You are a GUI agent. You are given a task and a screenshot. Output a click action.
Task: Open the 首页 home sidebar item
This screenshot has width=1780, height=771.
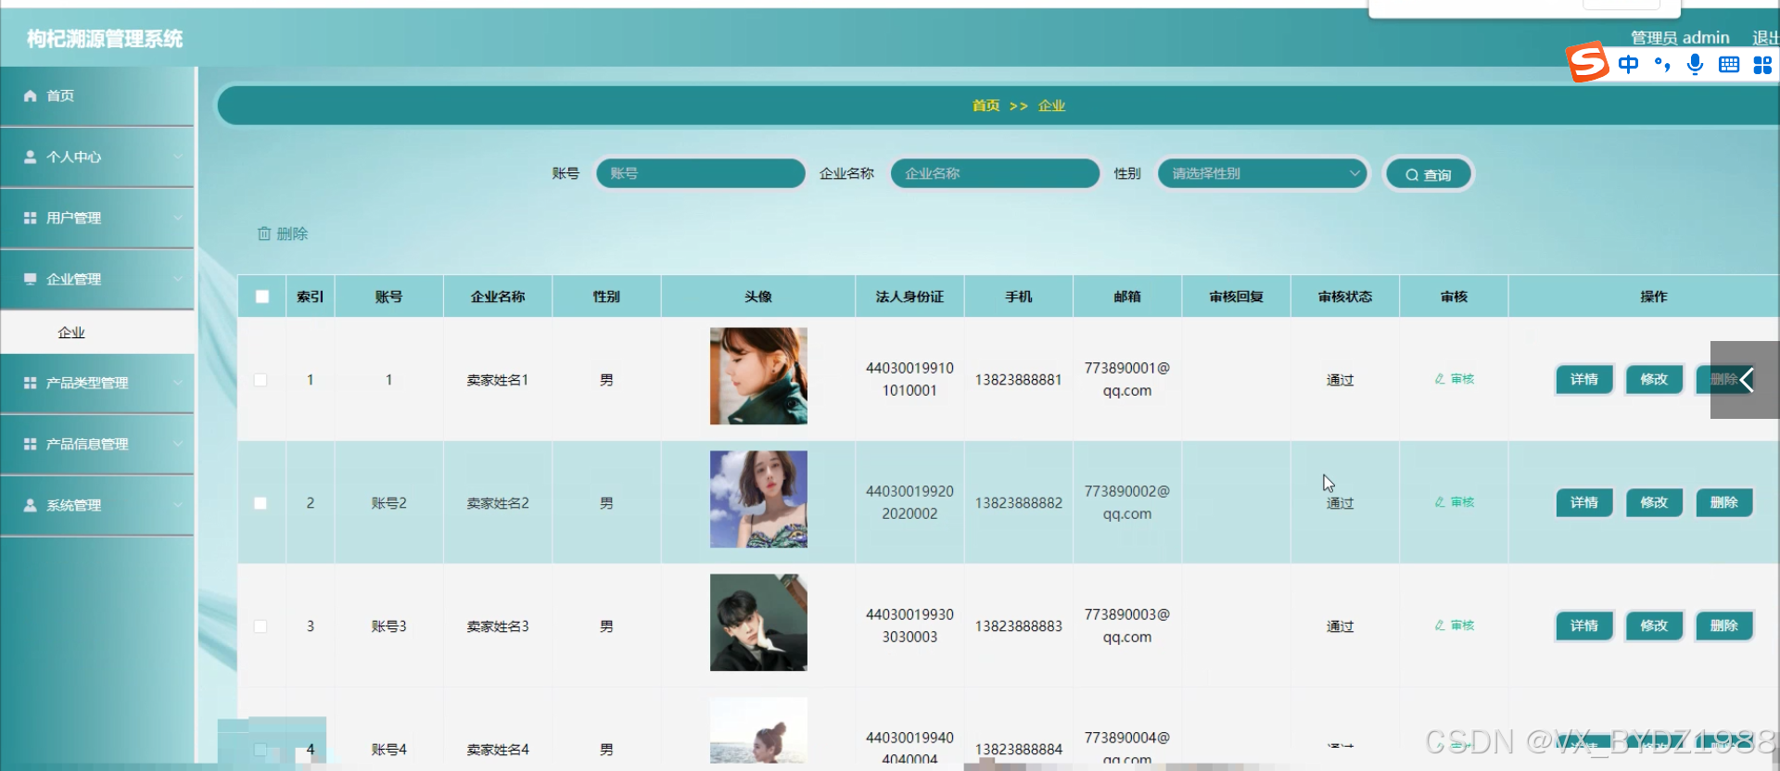point(96,95)
